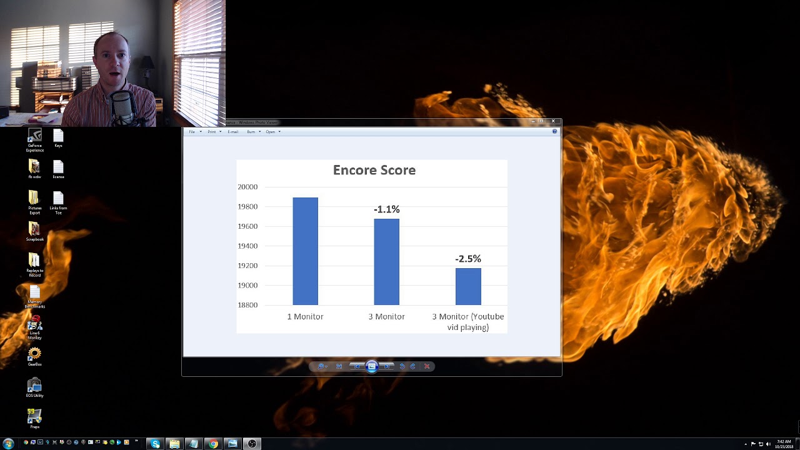Select the Scrapbook folder icon
The height and width of the screenshot is (450, 800).
[x=34, y=232]
